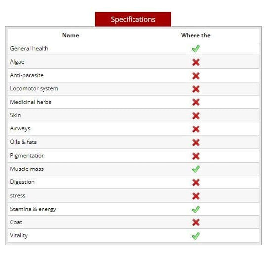
Task: Select the Pigmentation row label
Action: pos(27,156)
